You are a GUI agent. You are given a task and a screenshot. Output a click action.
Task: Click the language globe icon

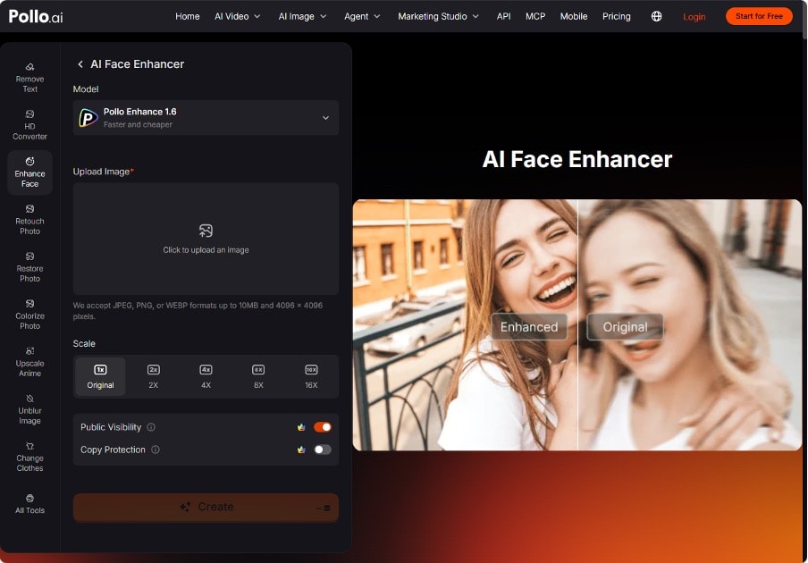click(x=656, y=16)
